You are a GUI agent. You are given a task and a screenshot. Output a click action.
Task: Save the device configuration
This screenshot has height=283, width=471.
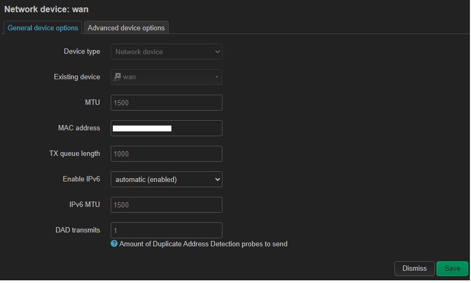452,268
